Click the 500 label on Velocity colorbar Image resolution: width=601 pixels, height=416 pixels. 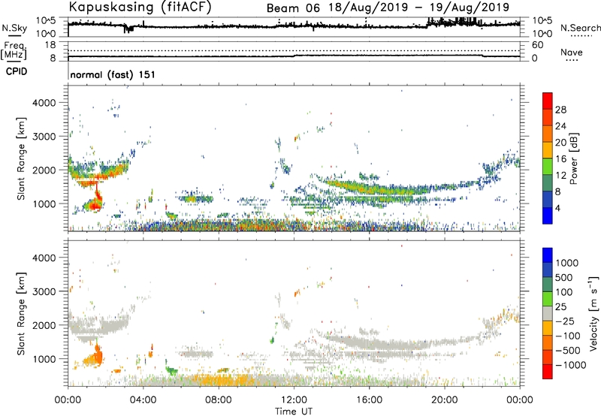[x=564, y=277]
